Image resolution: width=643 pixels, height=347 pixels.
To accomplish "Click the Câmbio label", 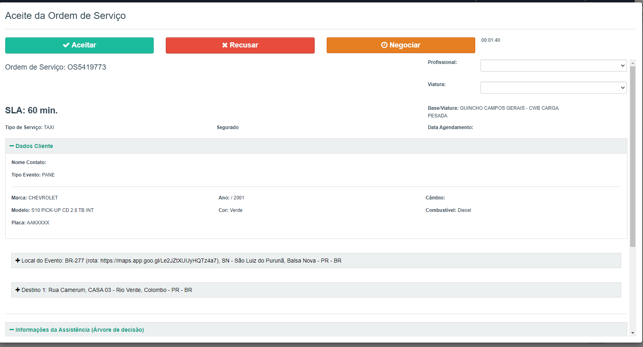I will (435, 198).
